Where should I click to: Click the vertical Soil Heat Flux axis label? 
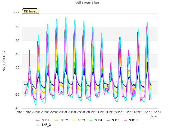[4, 61]
